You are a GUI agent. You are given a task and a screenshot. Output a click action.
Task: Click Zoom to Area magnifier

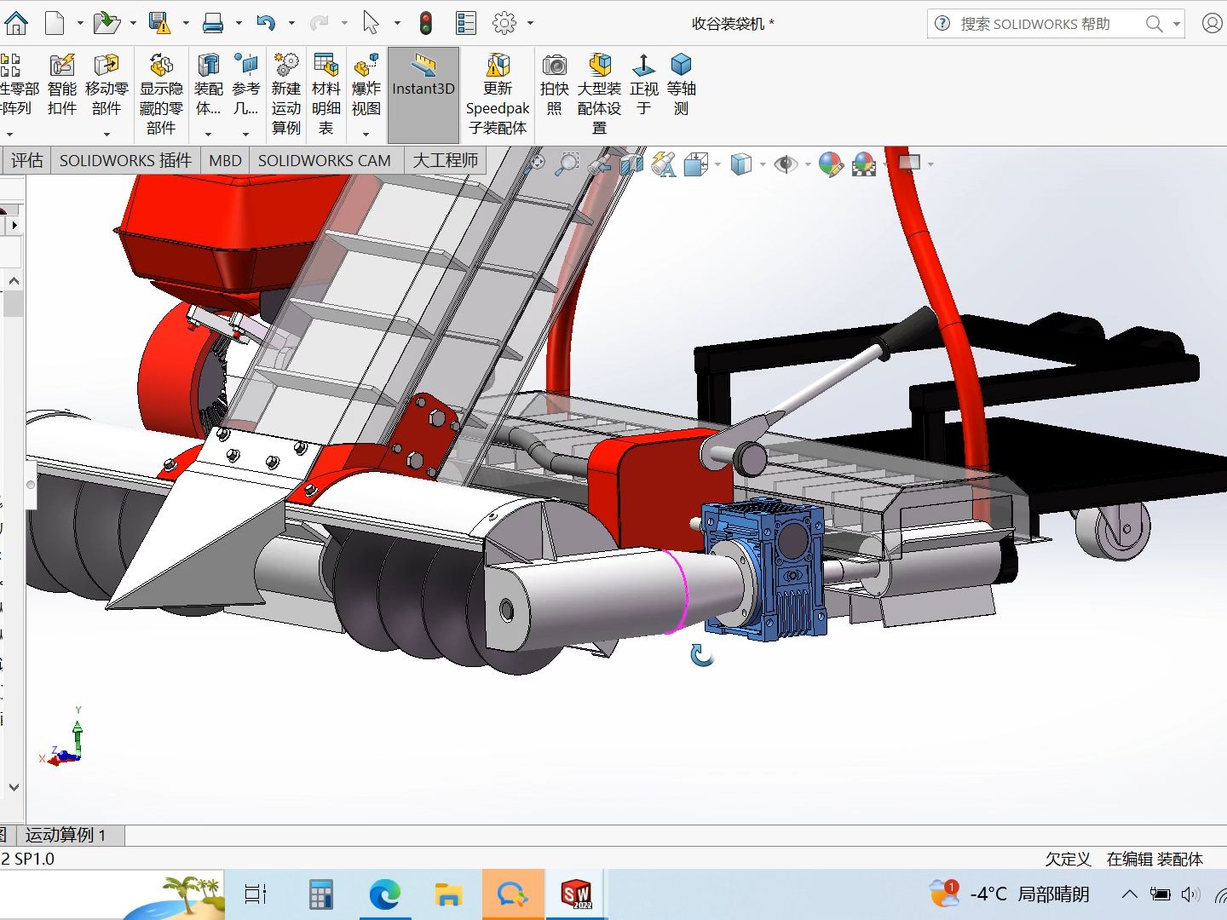tap(567, 164)
